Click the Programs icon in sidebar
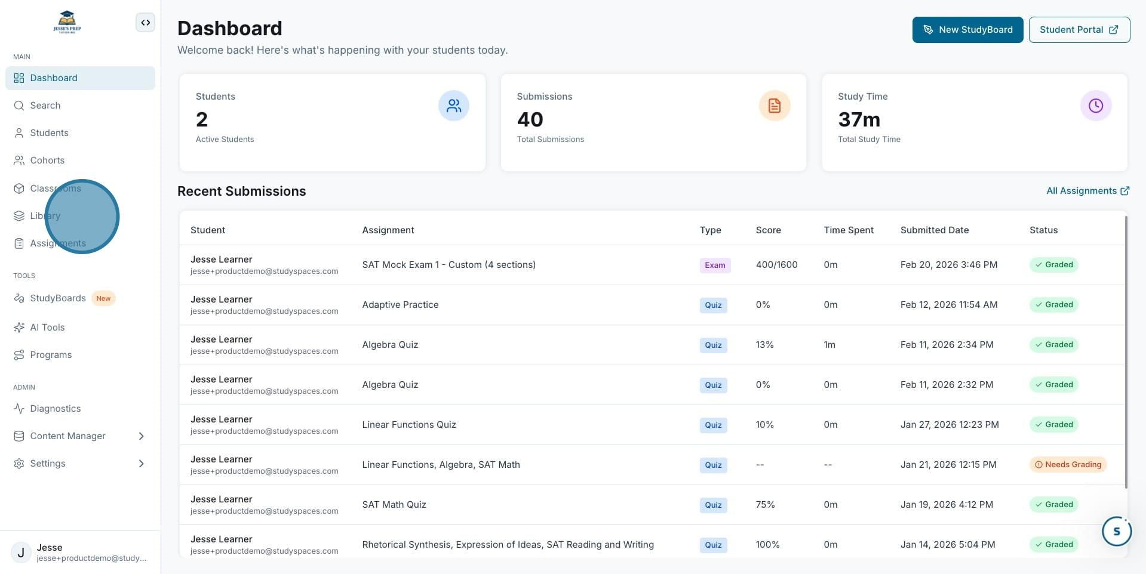 [19, 355]
